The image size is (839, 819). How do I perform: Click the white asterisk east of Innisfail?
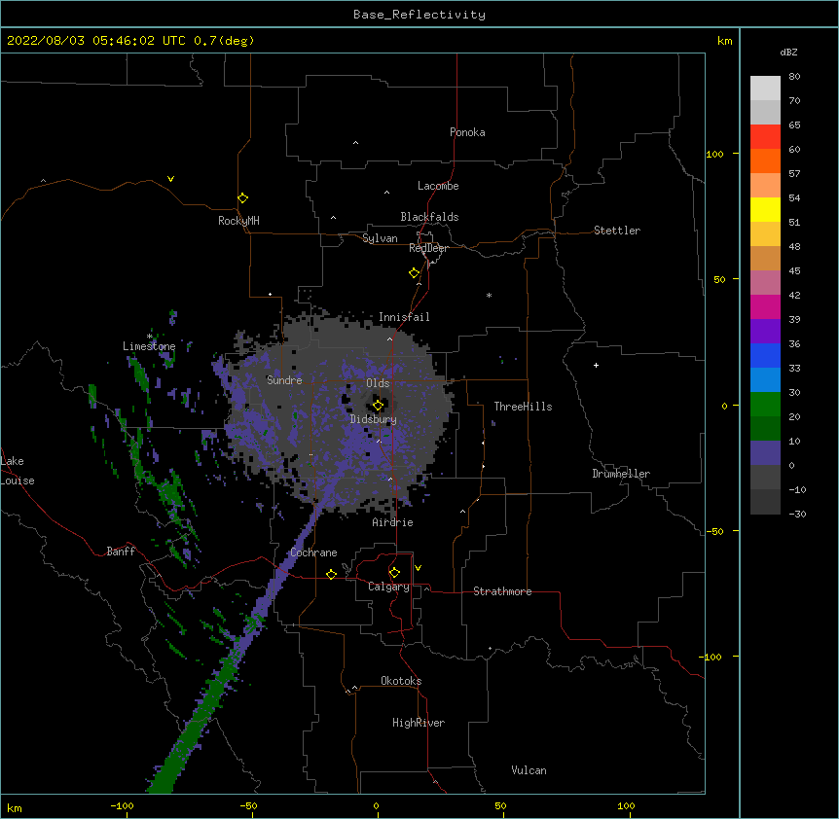pos(489,295)
